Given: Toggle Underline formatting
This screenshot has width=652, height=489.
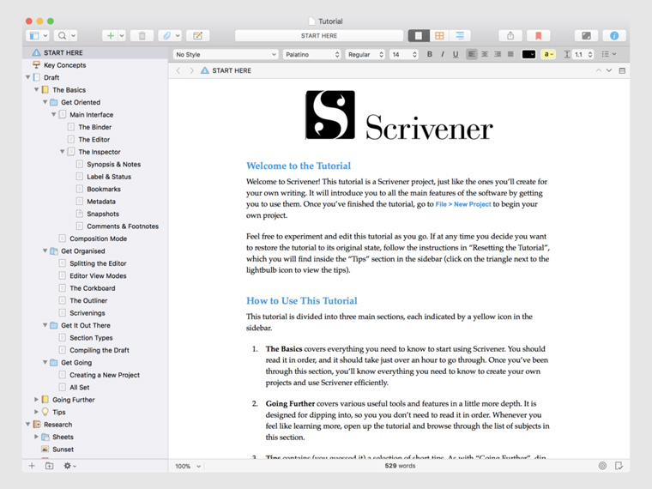Looking at the screenshot, I should [x=456, y=54].
